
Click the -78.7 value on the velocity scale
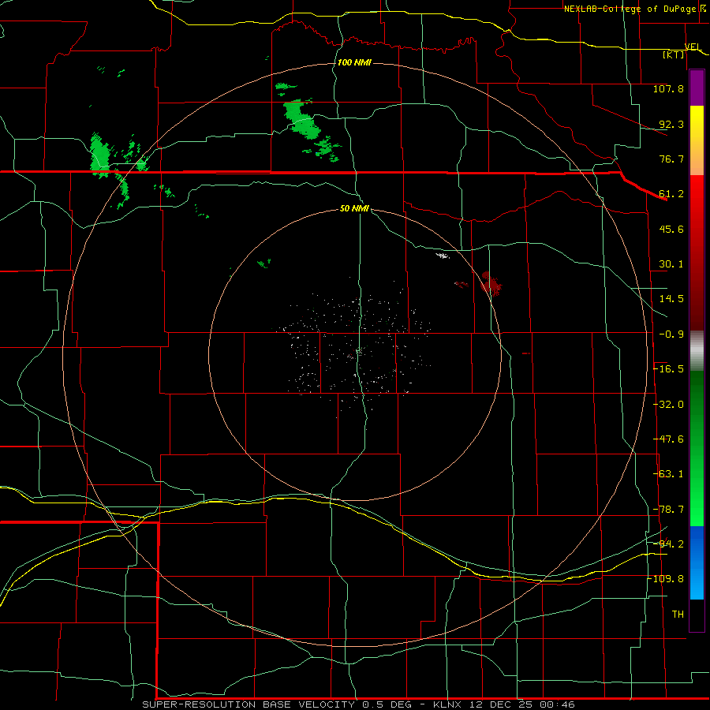coord(668,510)
